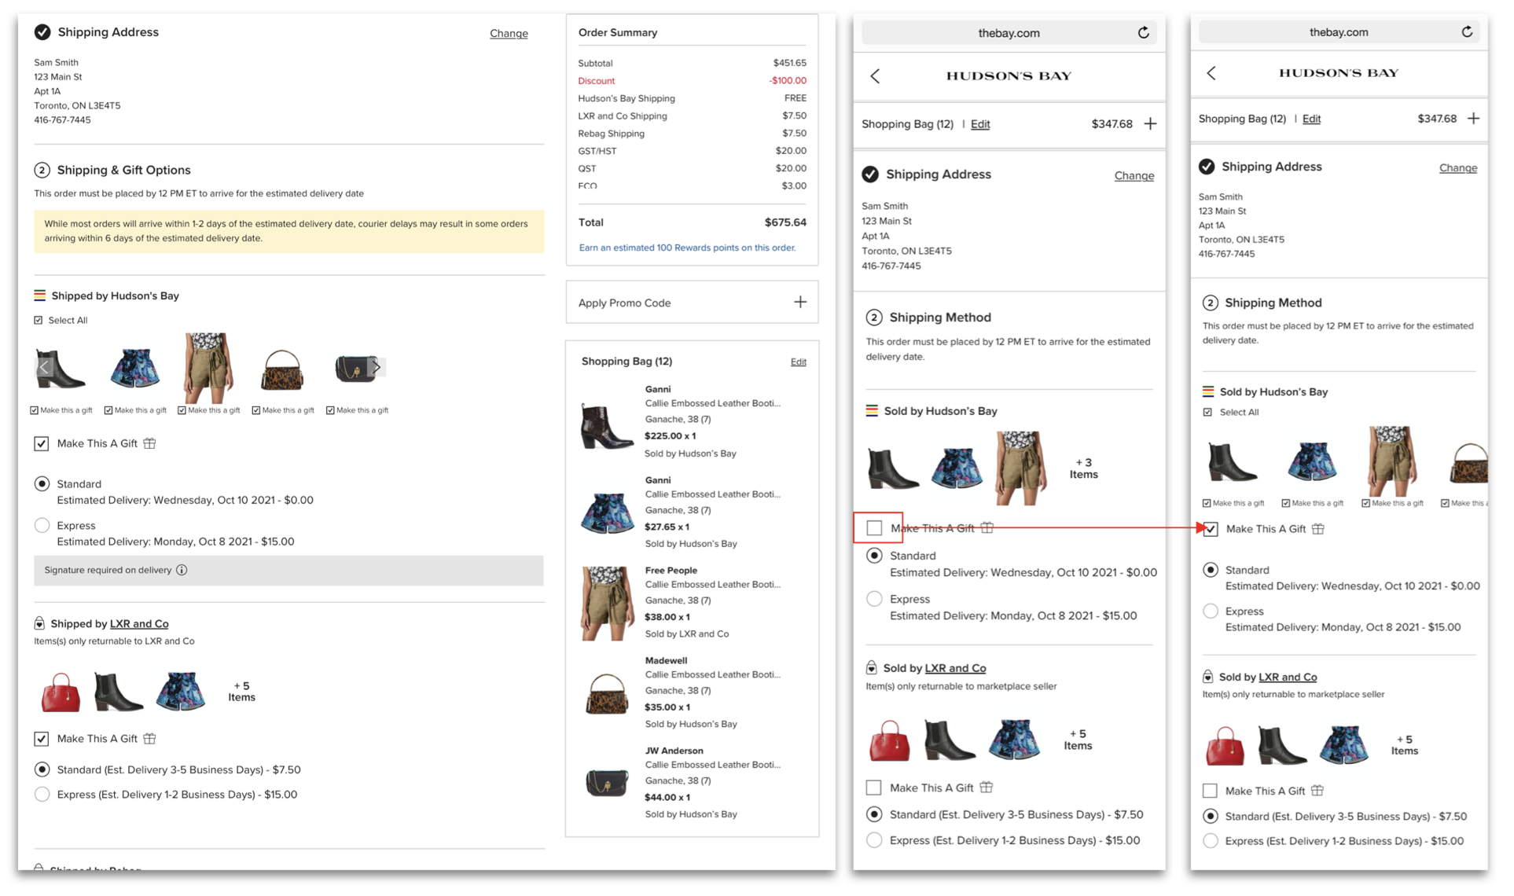The height and width of the screenshot is (896, 1514).
Task: Click previous arrow on desktop product carousel
Action: pyautogui.click(x=44, y=367)
